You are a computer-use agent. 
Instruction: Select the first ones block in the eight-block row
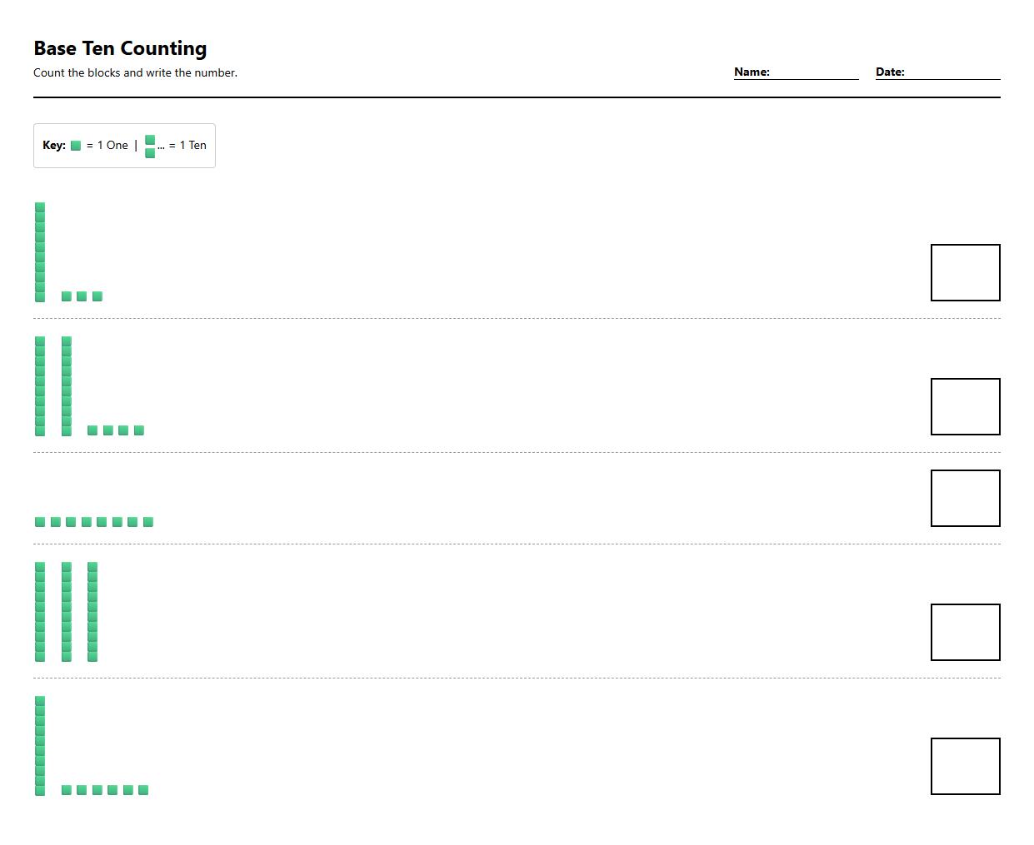click(40, 522)
